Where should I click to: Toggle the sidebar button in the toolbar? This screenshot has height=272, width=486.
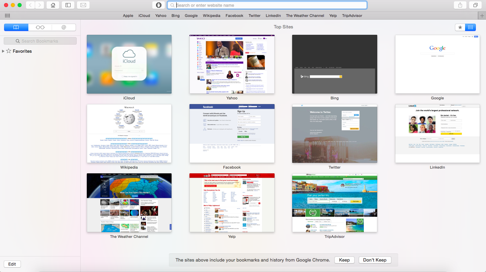pos(68,5)
